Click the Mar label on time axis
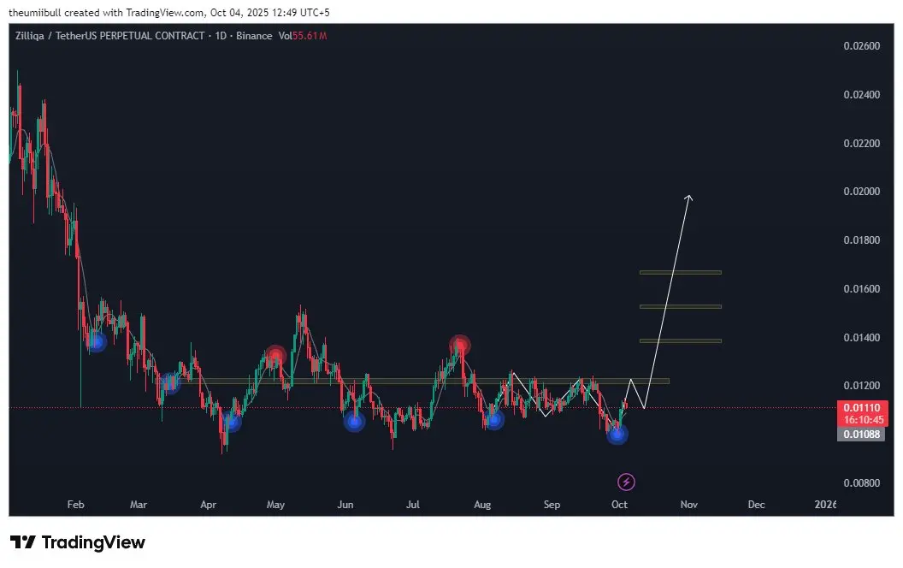 [x=139, y=505]
